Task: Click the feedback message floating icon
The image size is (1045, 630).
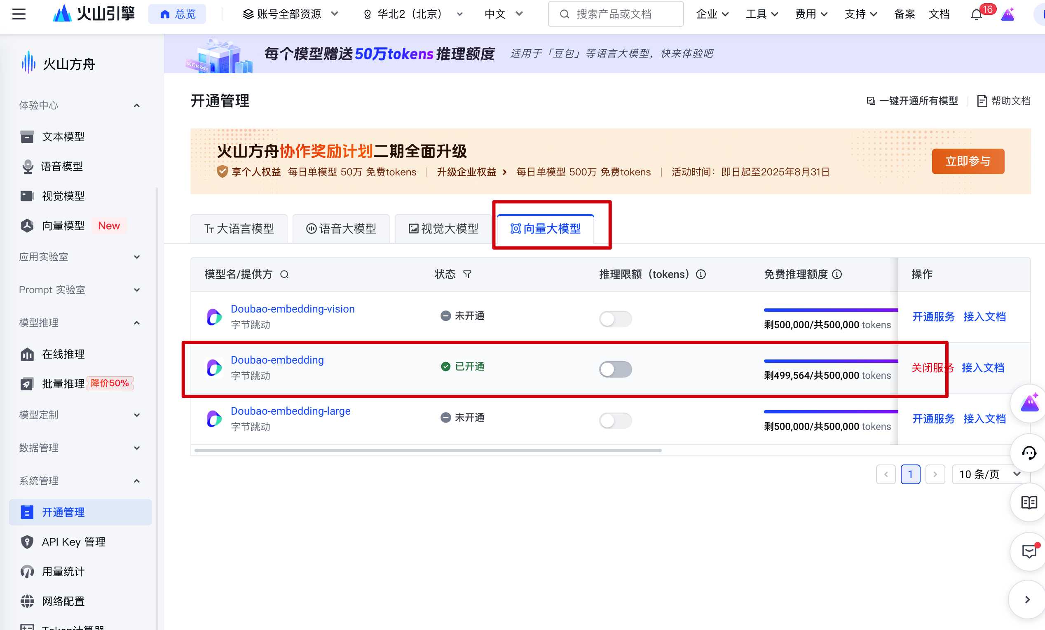Action: pos(1029,552)
